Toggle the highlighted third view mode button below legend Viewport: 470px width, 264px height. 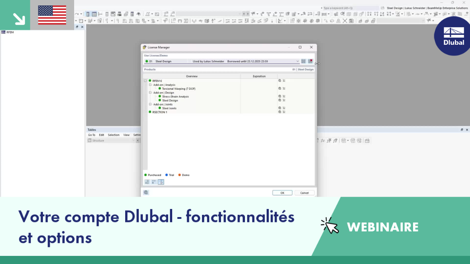pyautogui.click(x=161, y=182)
